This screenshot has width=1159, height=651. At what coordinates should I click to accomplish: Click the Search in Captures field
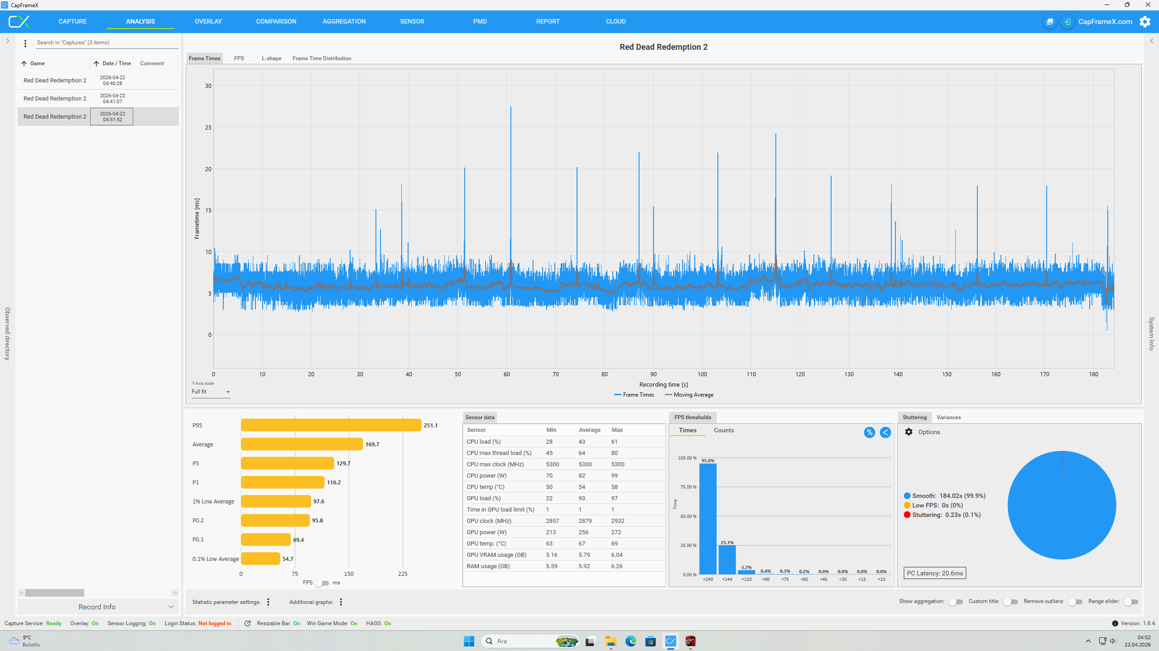point(107,43)
